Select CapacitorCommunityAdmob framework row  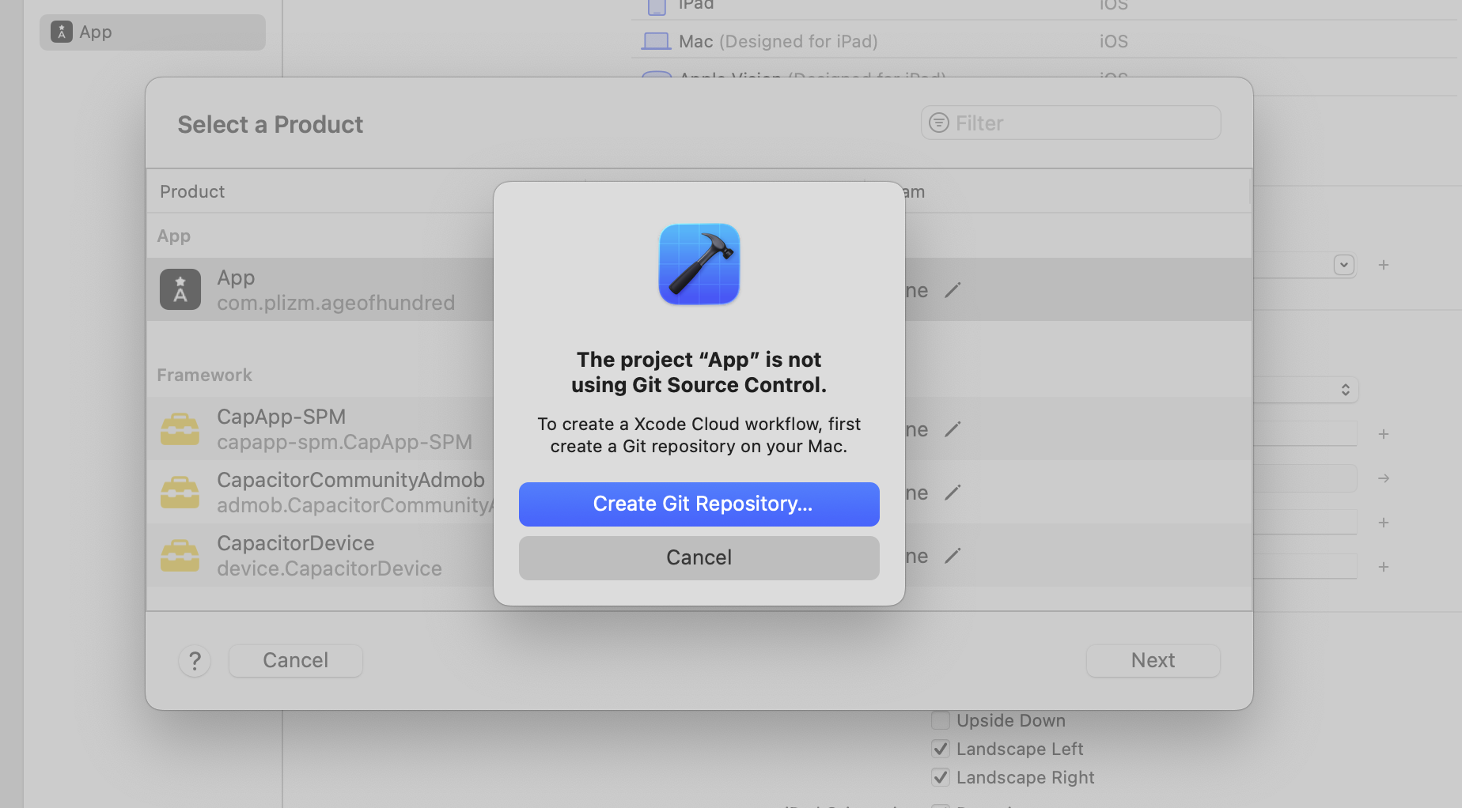pos(699,492)
